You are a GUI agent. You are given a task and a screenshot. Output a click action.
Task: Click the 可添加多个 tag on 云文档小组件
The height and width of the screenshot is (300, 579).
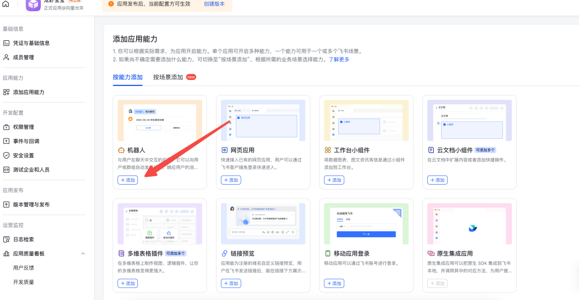[485, 150]
